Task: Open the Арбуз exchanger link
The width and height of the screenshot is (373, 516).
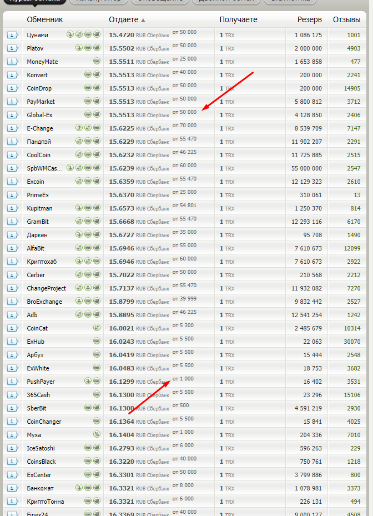Action: pos(35,355)
